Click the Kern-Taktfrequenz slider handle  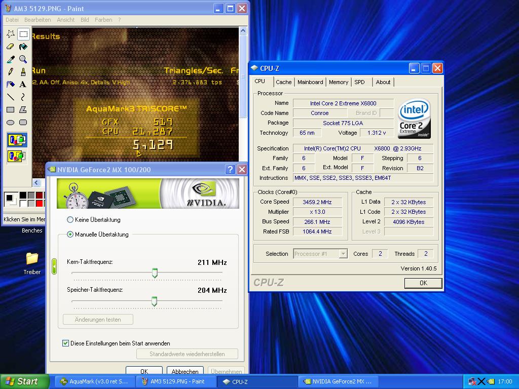pos(155,273)
